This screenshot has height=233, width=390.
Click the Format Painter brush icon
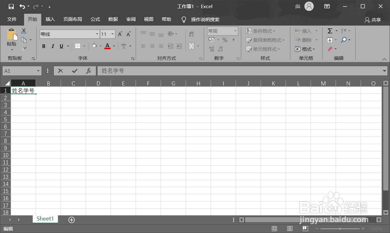point(24,49)
